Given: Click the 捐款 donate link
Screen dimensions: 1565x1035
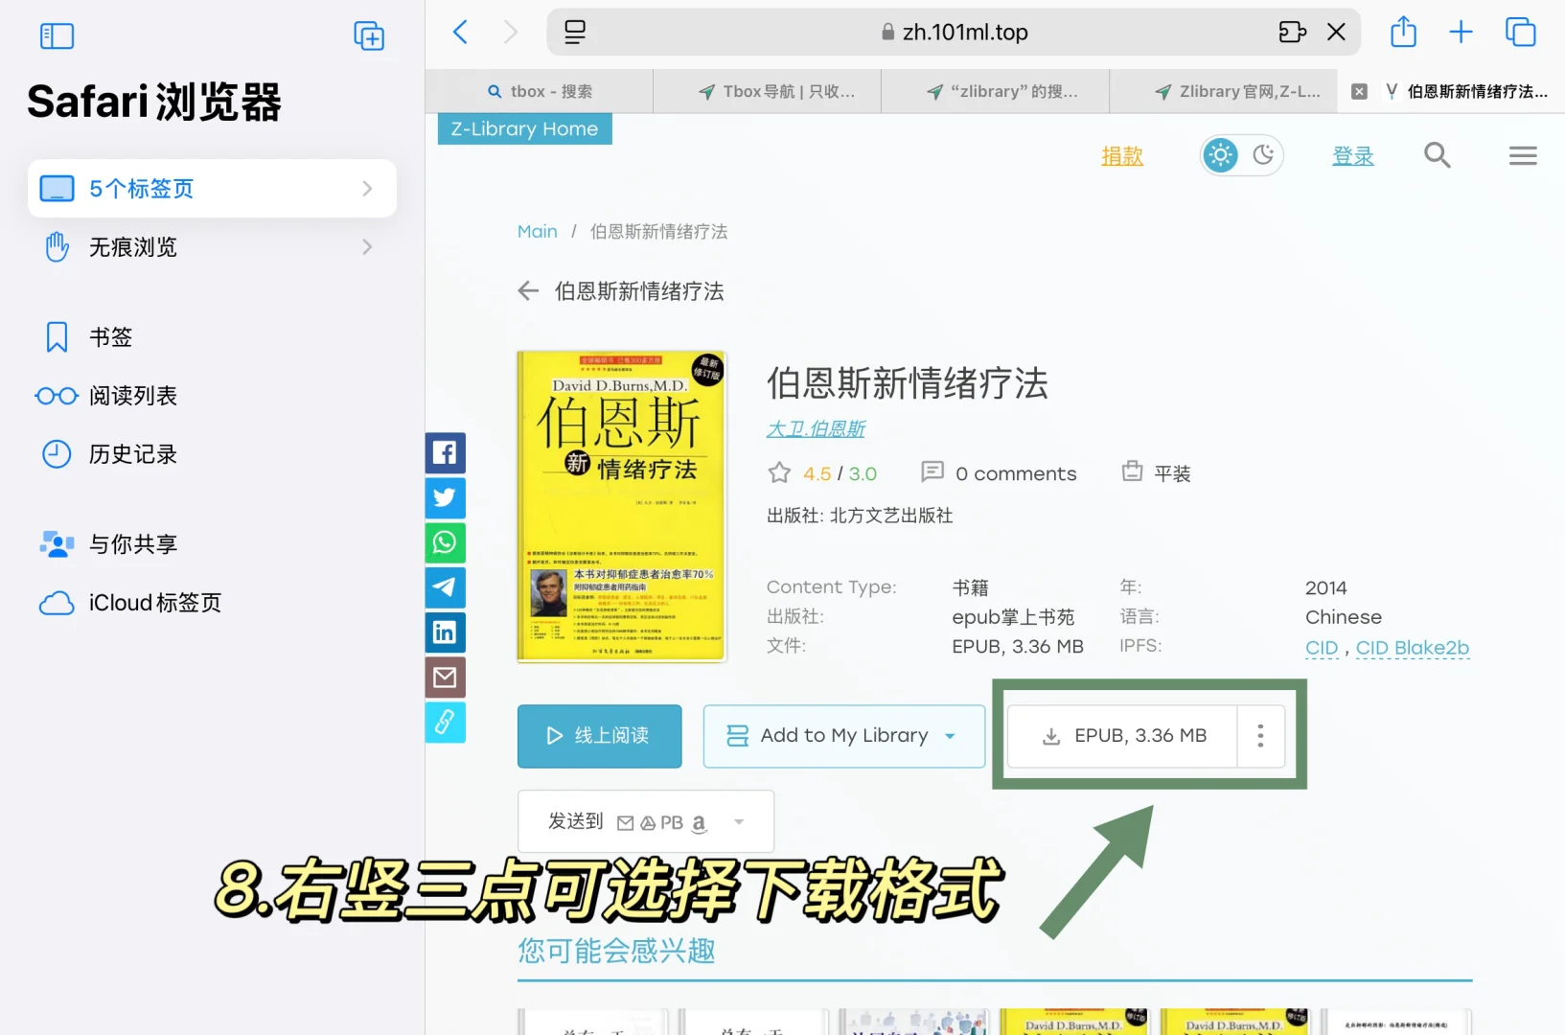Looking at the screenshot, I should tap(1122, 156).
